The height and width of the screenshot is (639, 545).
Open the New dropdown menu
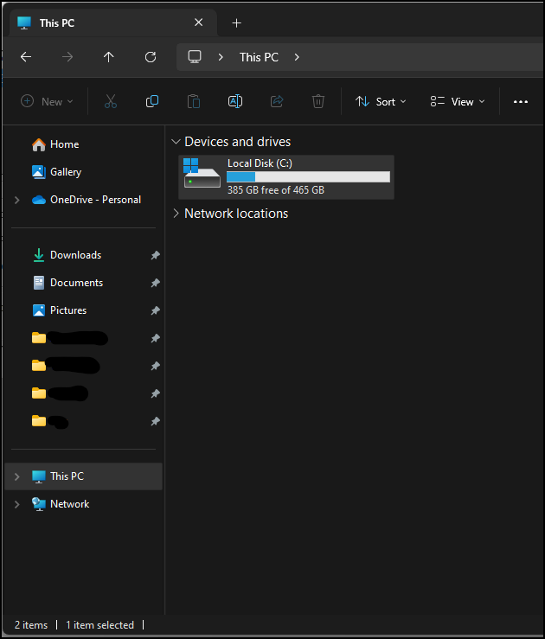[x=47, y=101]
